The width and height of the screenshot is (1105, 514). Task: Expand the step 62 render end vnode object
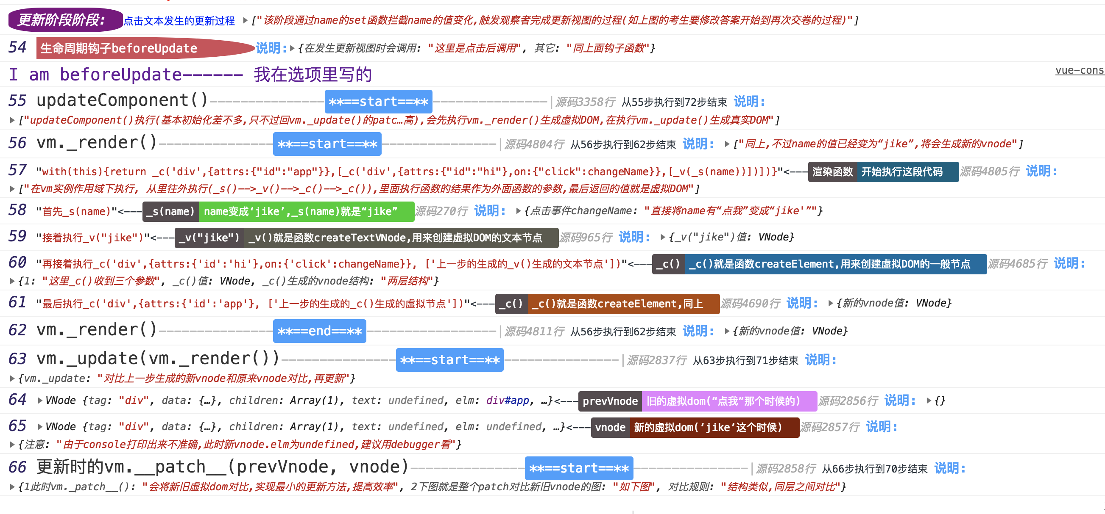(727, 331)
